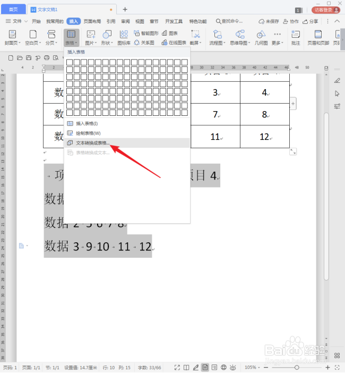Insert a 流程图 flowchart
This screenshot has height=373, width=345.
pos(217,37)
